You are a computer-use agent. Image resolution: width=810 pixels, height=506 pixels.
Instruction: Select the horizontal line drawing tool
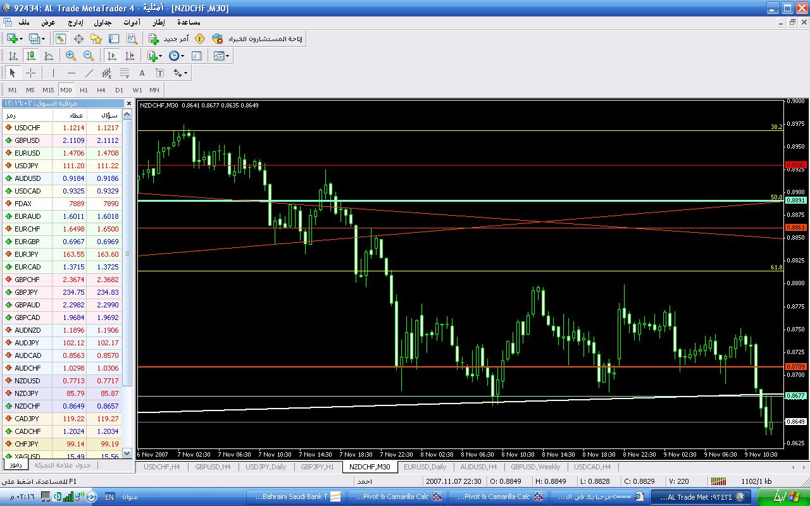pyautogui.click(x=71, y=73)
